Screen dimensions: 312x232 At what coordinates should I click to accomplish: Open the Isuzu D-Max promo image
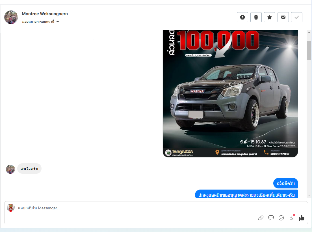(x=230, y=94)
